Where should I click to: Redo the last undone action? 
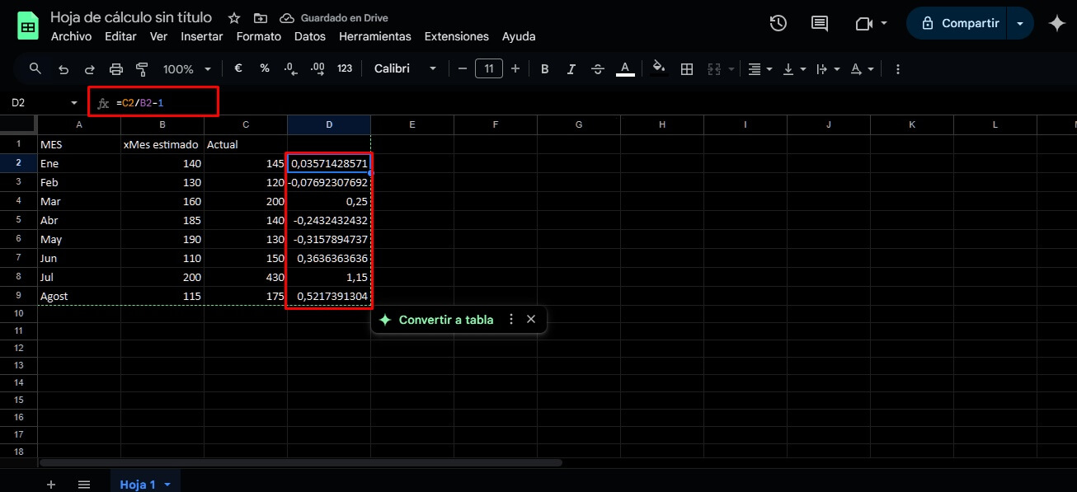coord(89,69)
